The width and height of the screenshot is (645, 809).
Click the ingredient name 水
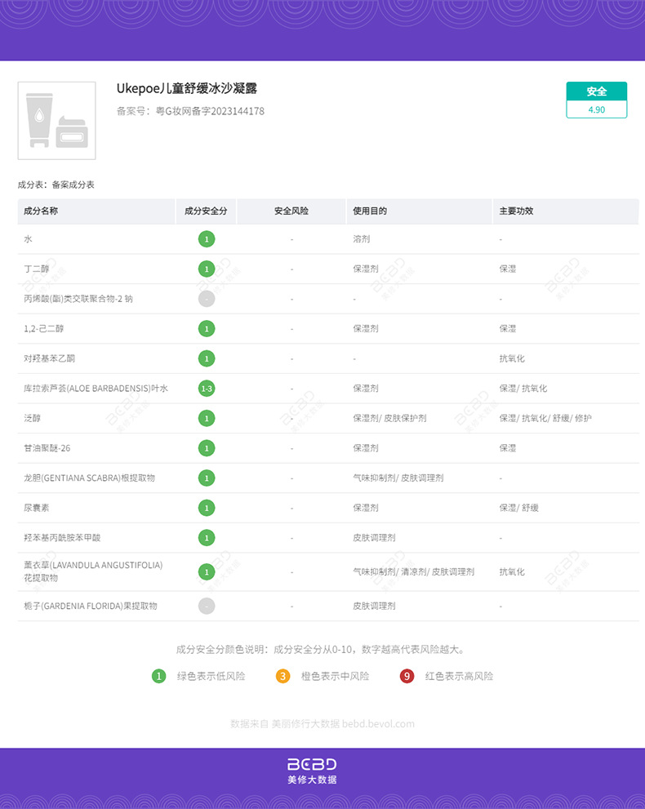28,239
